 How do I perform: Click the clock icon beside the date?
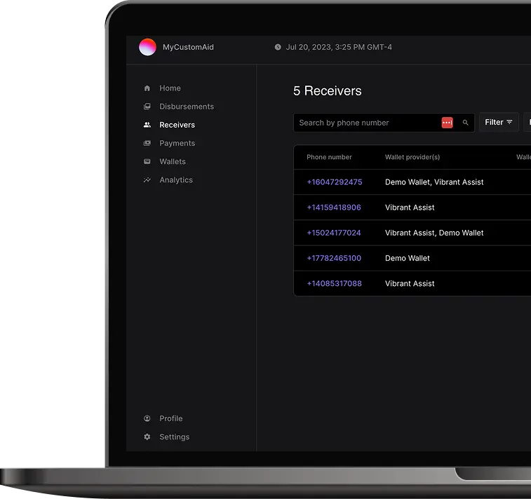pyautogui.click(x=278, y=47)
